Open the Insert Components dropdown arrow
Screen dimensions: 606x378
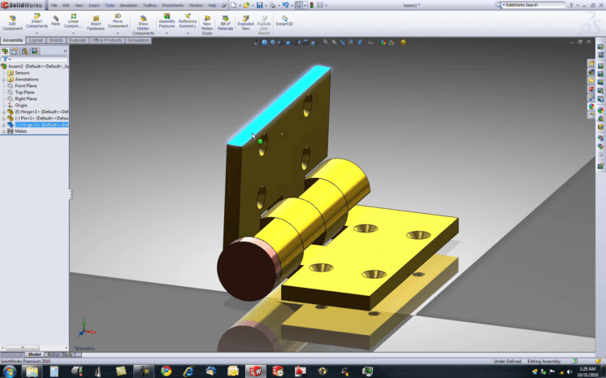tap(37, 33)
